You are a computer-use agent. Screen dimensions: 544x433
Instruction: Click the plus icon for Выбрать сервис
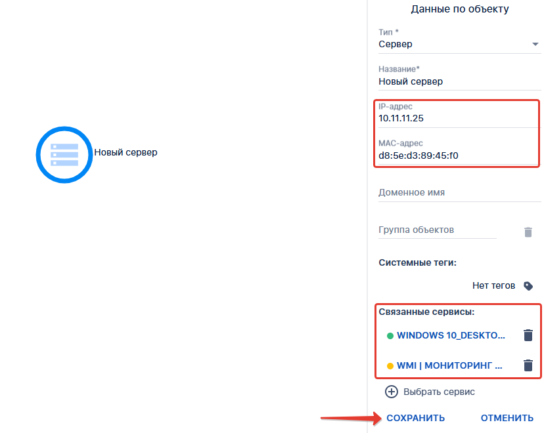392,392
